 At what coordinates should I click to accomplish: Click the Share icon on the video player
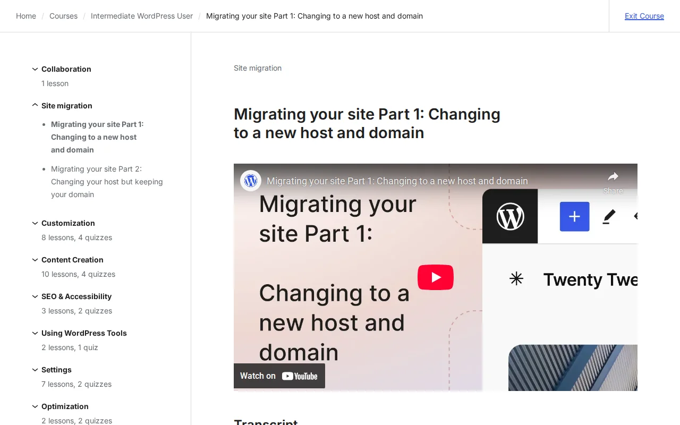click(x=613, y=177)
